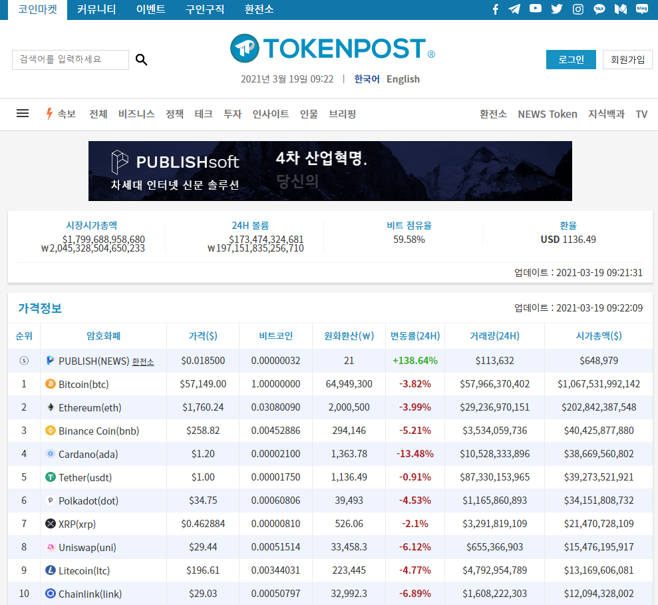658x605 pixels.
Task: Click the 회원가입 button
Action: tap(627, 60)
